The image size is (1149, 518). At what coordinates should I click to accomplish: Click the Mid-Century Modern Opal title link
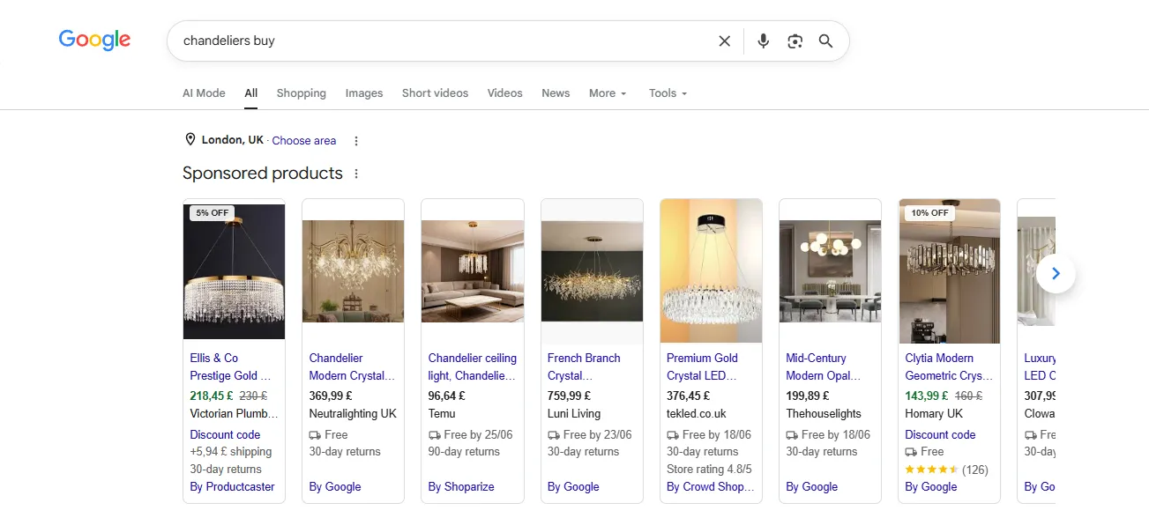tap(824, 366)
